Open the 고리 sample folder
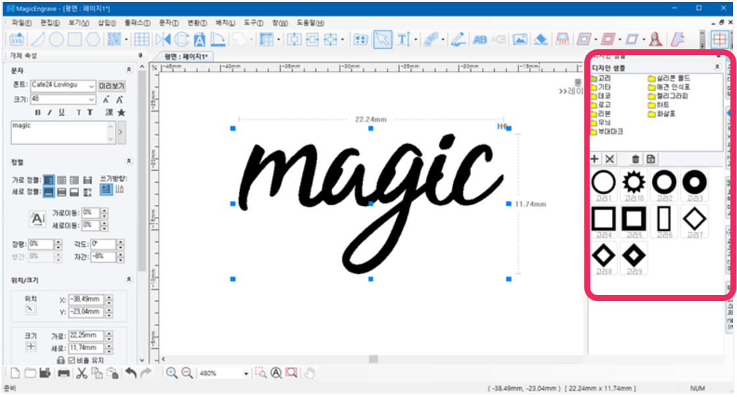Screen dimensions: 737x397 click(601, 78)
